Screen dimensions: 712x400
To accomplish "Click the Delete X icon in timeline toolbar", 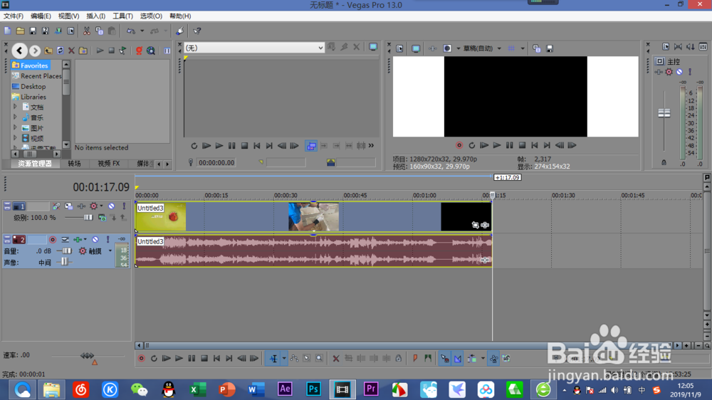I will pos(336,358).
